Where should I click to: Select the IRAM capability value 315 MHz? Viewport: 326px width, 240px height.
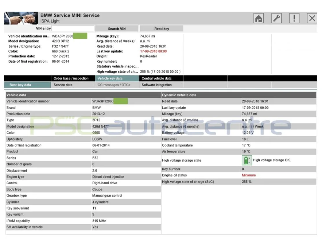99,221
